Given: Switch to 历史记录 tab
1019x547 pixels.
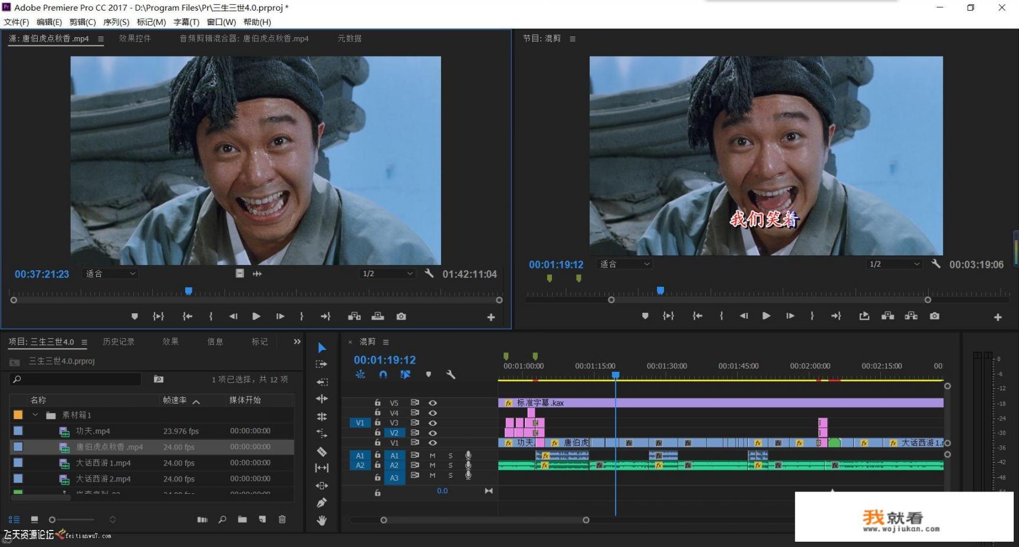Looking at the screenshot, I should pos(119,342).
